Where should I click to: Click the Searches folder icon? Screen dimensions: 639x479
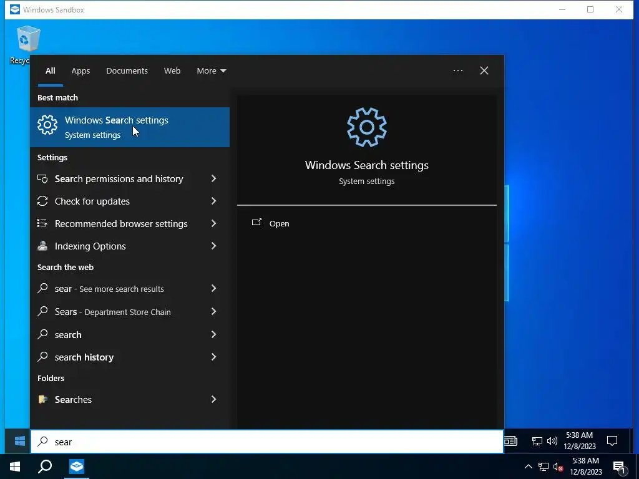click(43, 399)
